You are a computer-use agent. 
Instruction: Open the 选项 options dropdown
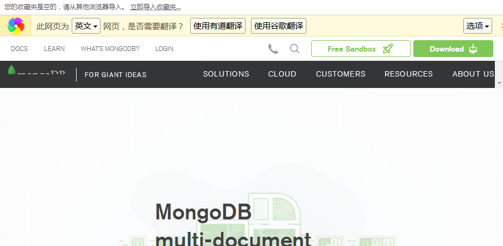click(x=477, y=26)
